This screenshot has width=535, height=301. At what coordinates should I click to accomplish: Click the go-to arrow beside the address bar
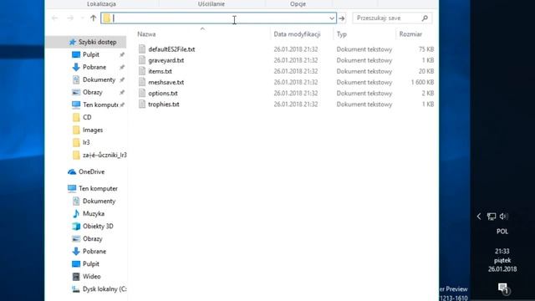pyautogui.click(x=342, y=18)
